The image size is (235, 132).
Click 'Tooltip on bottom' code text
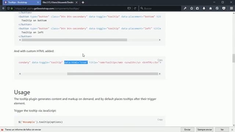pos(34,21)
